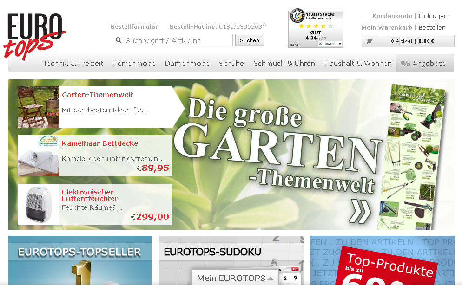Click the price €299,00
462x285 pixels.
[150, 217]
